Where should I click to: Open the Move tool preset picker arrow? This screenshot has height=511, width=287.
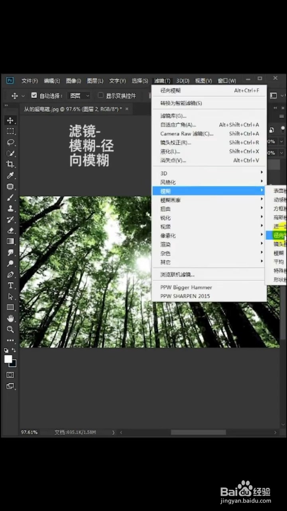[23, 96]
